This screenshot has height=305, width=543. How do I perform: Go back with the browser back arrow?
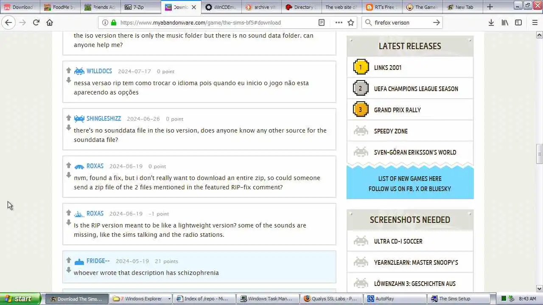tap(8, 22)
